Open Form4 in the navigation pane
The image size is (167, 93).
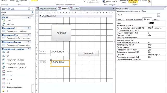click(9, 79)
